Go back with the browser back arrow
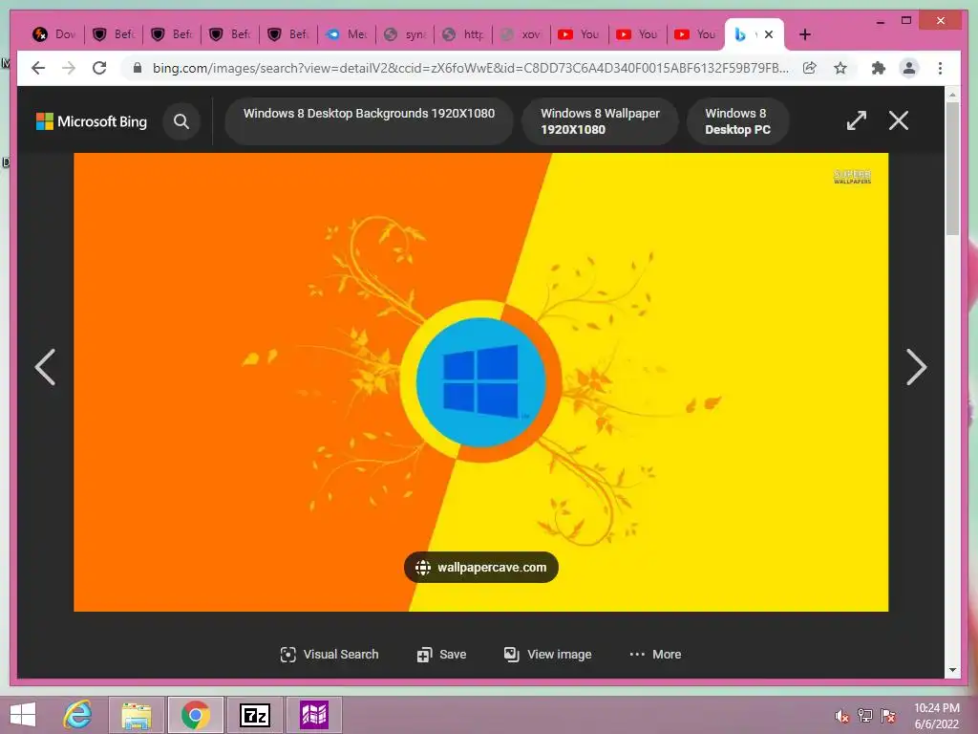Screen dimensions: 978x734 pos(38,68)
